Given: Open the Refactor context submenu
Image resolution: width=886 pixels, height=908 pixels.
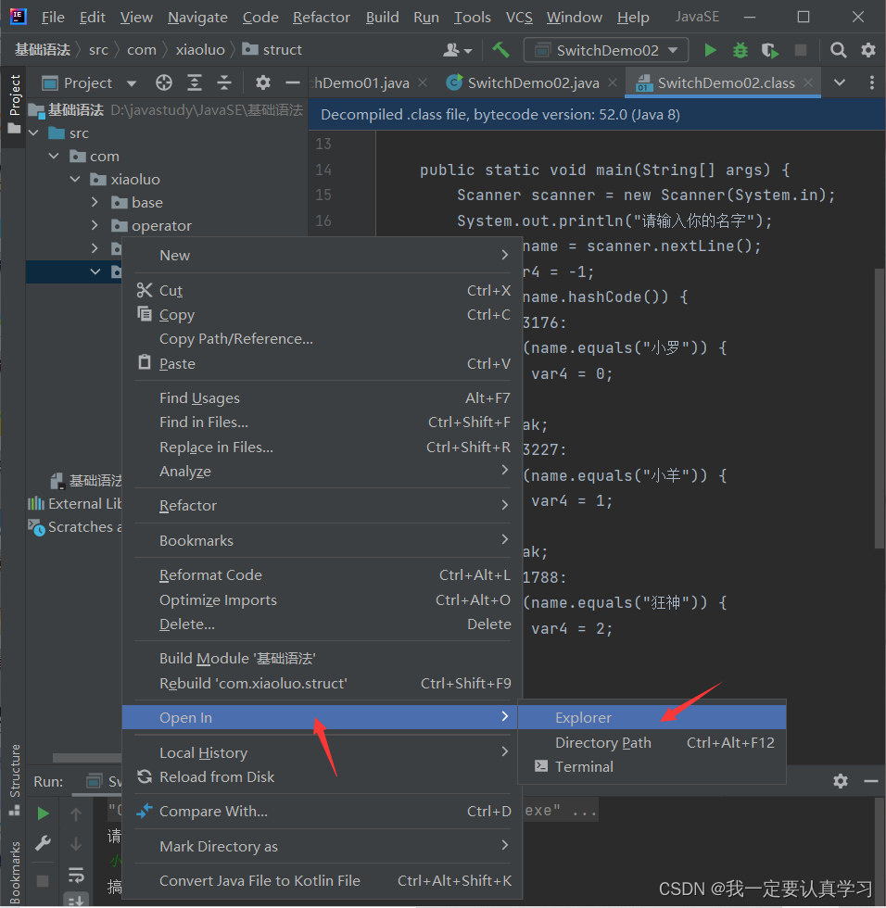Looking at the screenshot, I should click(322, 506).
